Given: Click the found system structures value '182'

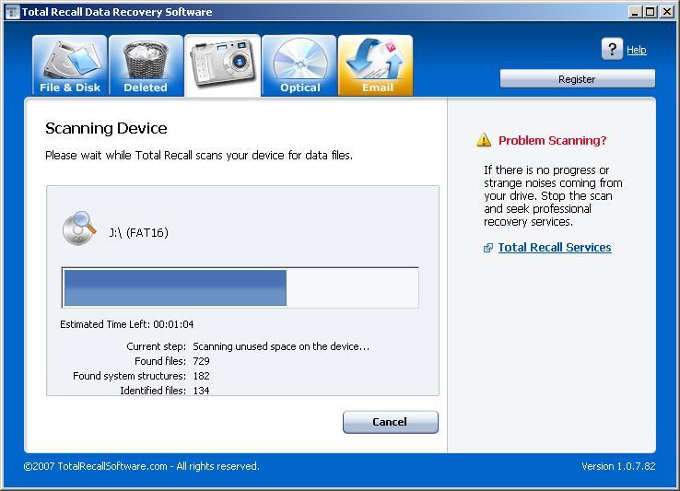Looking at the screenshot, I should (201, 376).
